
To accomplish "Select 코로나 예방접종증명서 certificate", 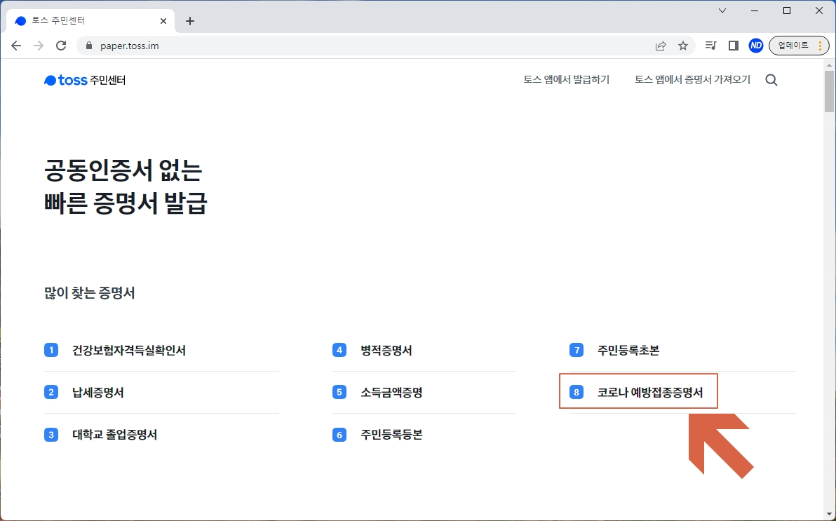I will click(x=650, y=393).
